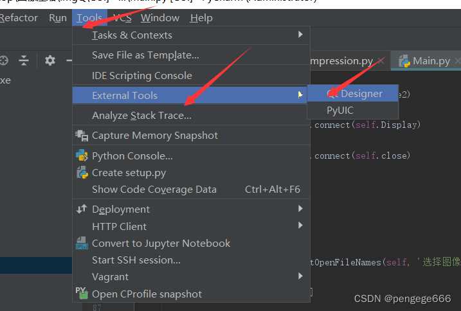Image resolution: width=461 pixels, height=311 pixels.
Task: Click the Create setup.py icon
Action: (82, 173)
